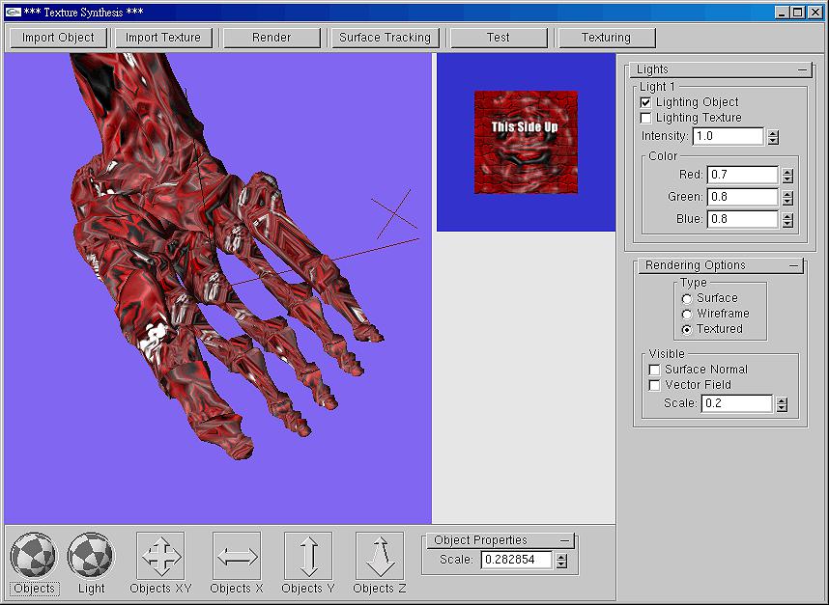Activate the Objects Y vertical move tool

(x=308, y=557)
